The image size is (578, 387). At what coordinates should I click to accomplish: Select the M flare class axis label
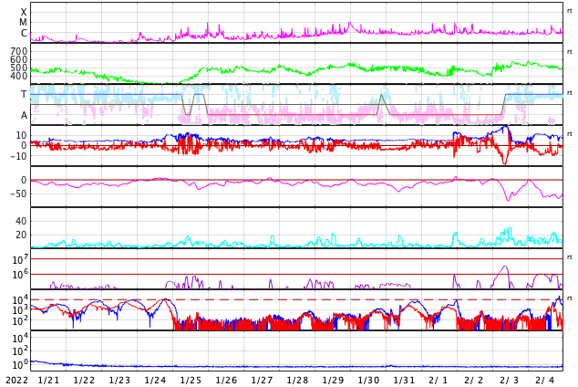(x=24, y=23)
